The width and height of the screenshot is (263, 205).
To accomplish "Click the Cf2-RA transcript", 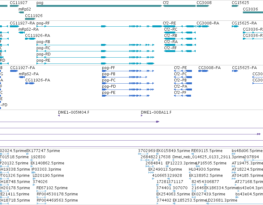I will (x=180, y=45).
